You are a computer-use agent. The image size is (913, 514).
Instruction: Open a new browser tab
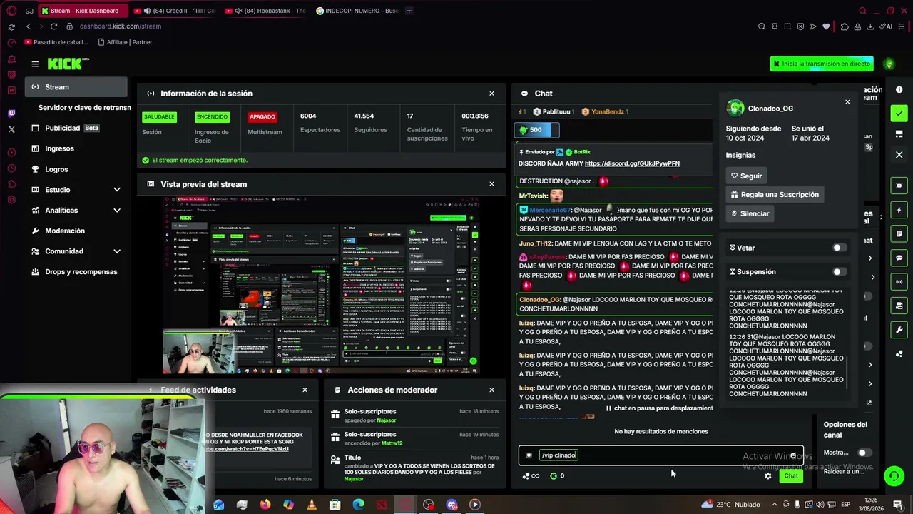(409, 11)
